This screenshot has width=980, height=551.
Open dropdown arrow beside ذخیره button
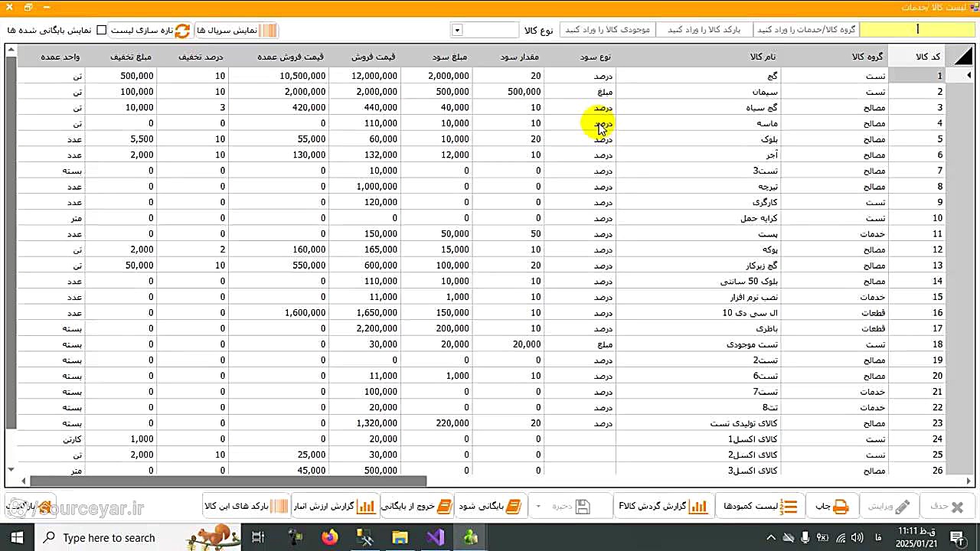pyautogui.click(x=538, y=507)
